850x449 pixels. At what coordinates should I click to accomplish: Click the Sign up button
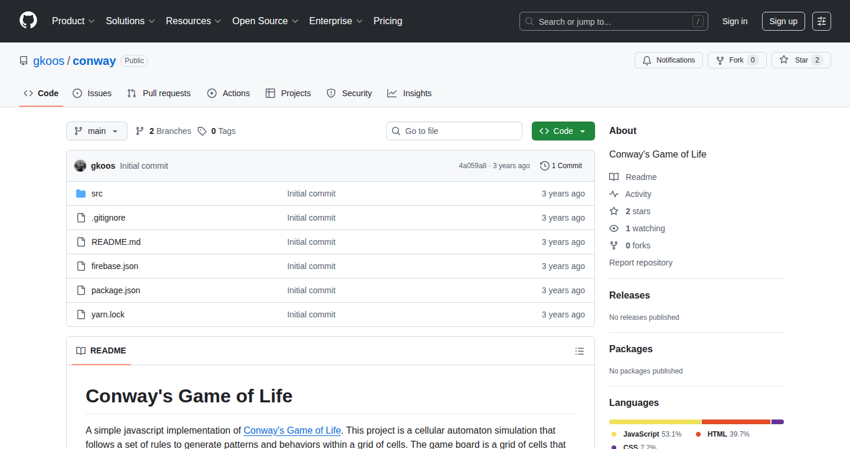tap(783, 21)
